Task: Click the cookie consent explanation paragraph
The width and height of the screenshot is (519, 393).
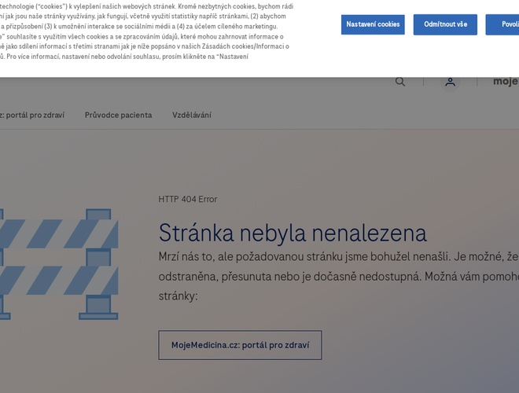Action: (x=142, y=31)
